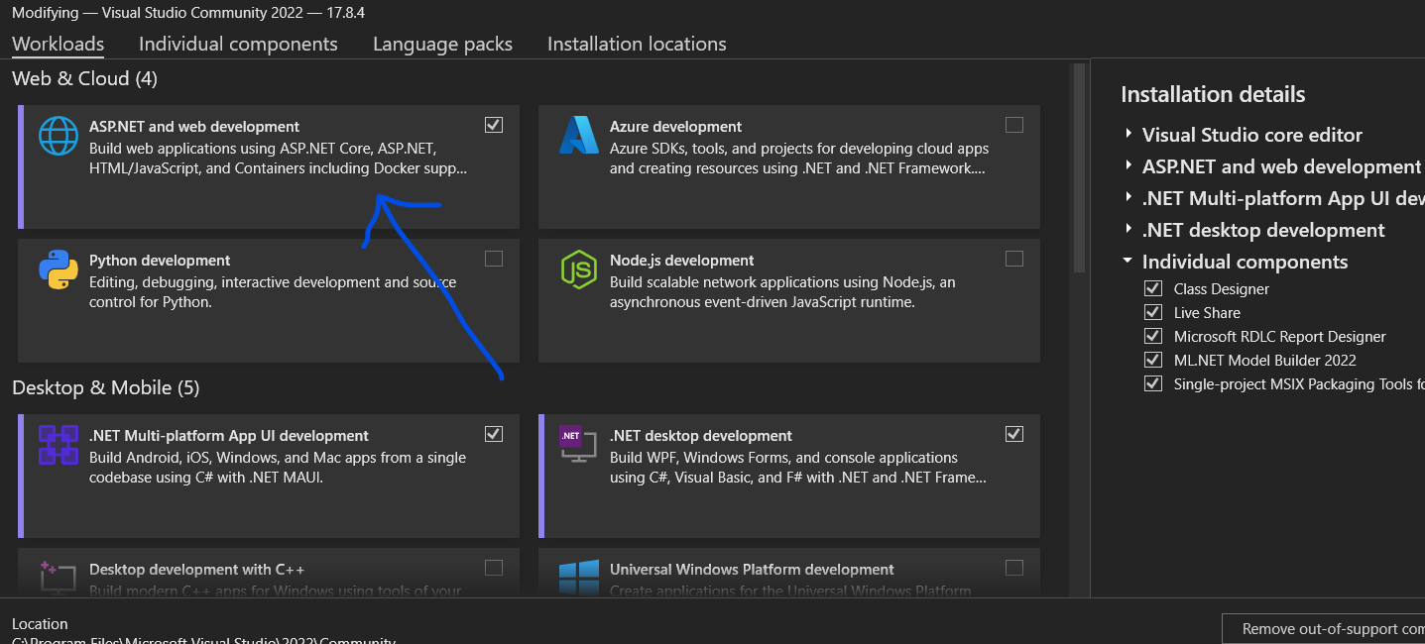The height and width of the screenshot is (644, 1425).
Task: Click the ASP.NET globe icon
Action: [59, 136]
